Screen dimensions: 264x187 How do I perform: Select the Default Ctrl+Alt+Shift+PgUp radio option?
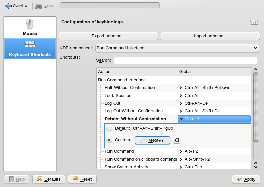[109, 129]
